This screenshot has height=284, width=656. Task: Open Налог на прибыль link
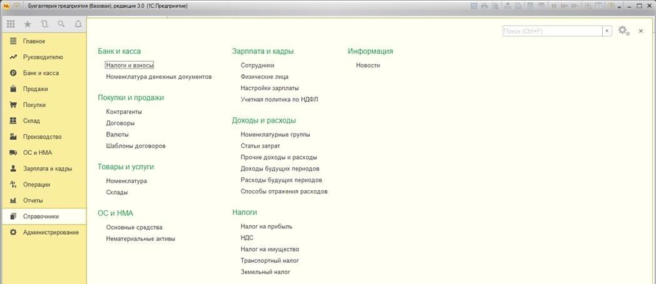tap(267, 227)
